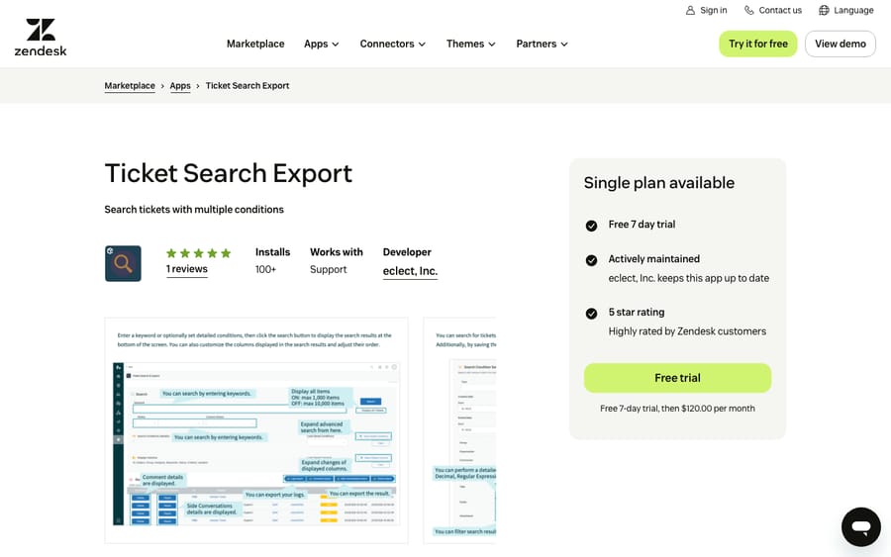Open the first app screenshot thumbnail
This screenshot has height=557, width=891.
click(256, 430)
